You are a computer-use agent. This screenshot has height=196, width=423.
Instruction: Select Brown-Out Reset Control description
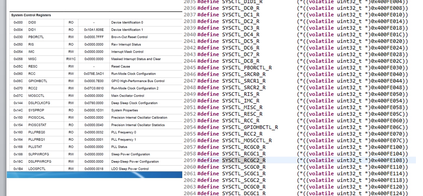129,37
